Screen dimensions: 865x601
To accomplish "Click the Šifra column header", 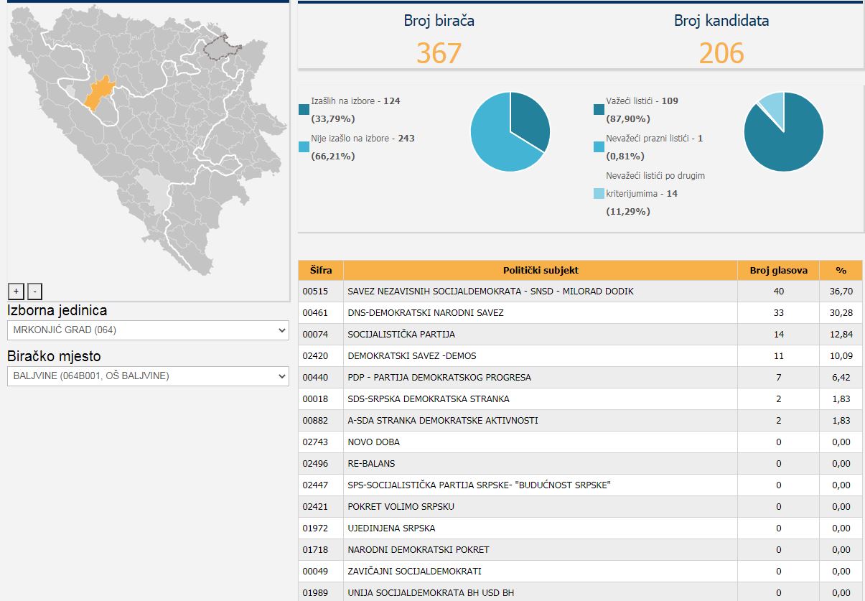I will (321, 271).
